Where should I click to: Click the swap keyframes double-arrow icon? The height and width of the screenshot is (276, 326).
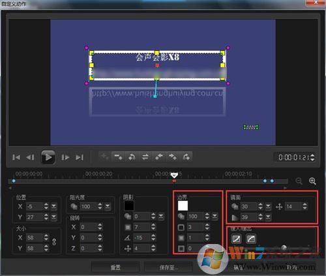[x=145, y=157]
